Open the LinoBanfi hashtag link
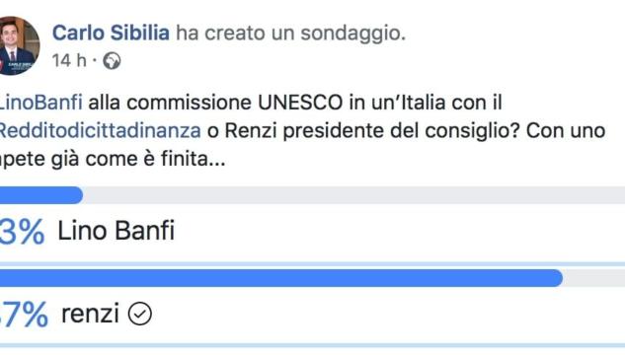The width and height of the screenshot is (625, 355). pyautogui.click(x=40, y=103)
